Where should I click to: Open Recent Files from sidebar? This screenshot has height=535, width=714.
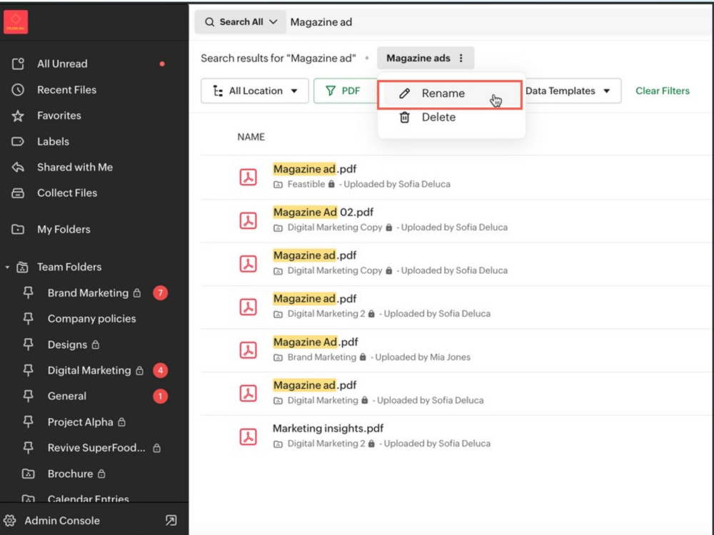[x=66, y=90]
